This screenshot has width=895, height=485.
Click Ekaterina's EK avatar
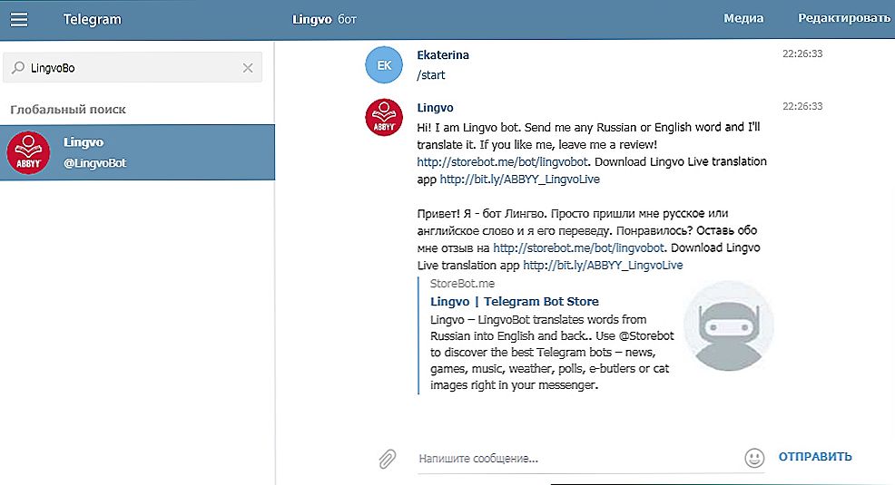pos(384,65)
